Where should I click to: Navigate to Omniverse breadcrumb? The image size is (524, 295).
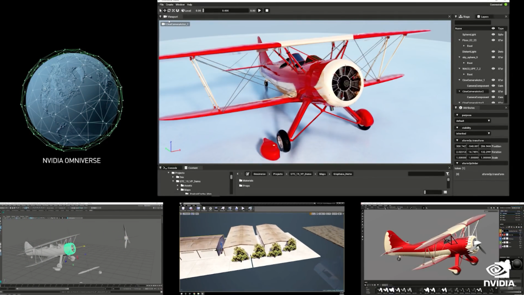point(259,174)
